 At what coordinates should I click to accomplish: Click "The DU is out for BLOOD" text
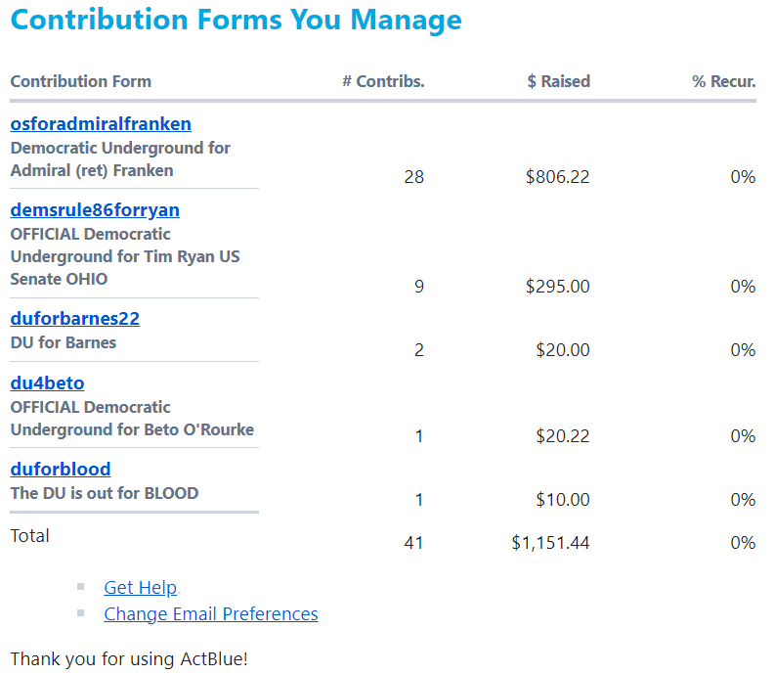click(105, 493)
